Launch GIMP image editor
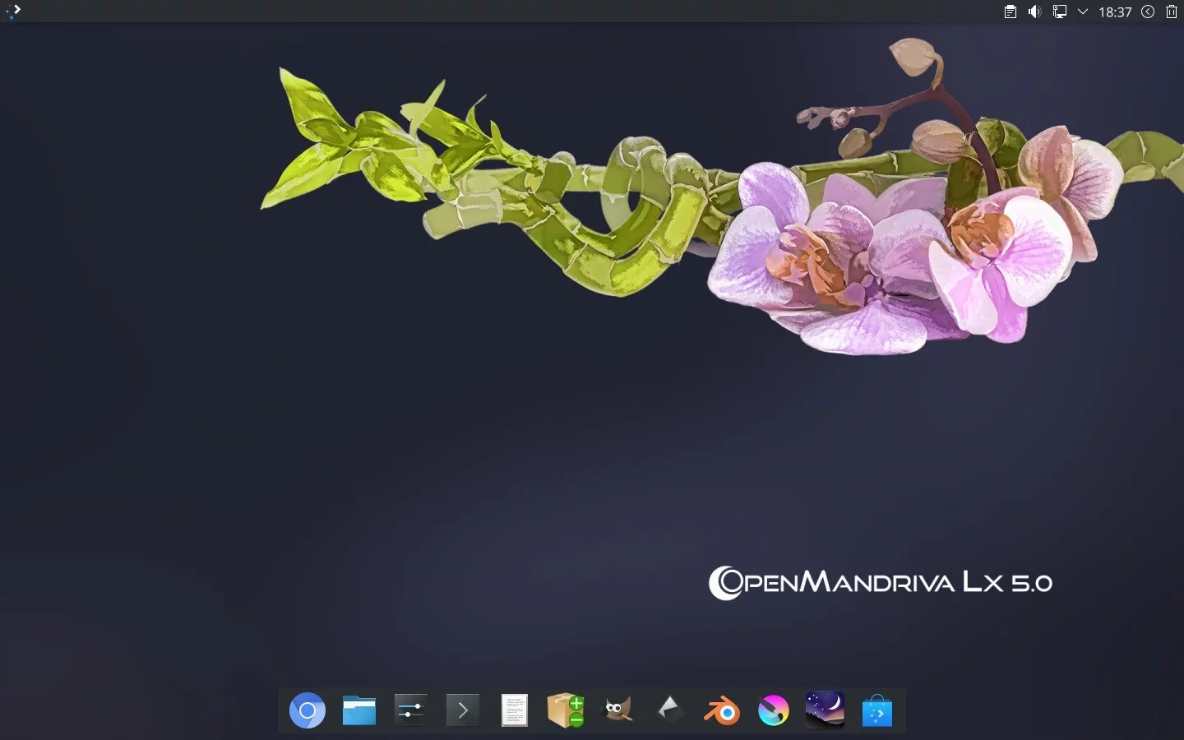Image resolution: width=1184 pixels, height=740 pixels. click(x=616, y=710)
